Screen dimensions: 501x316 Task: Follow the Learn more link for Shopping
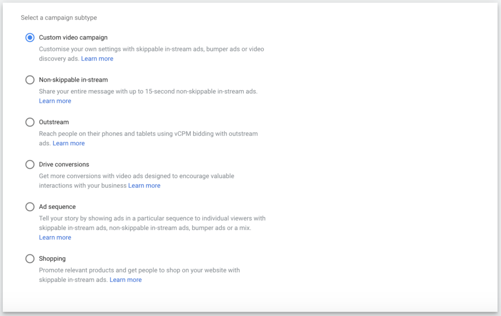(x=126, y=280)
